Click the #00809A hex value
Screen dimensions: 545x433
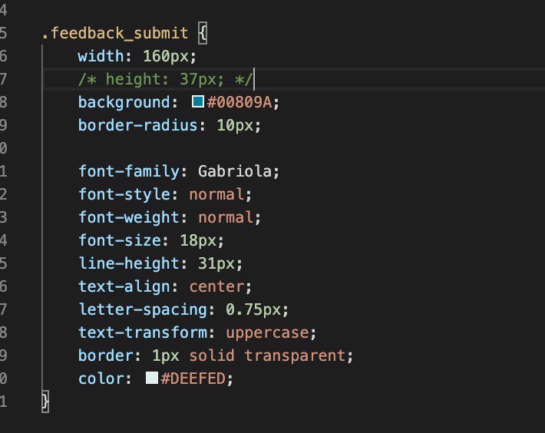click(239, 103)
